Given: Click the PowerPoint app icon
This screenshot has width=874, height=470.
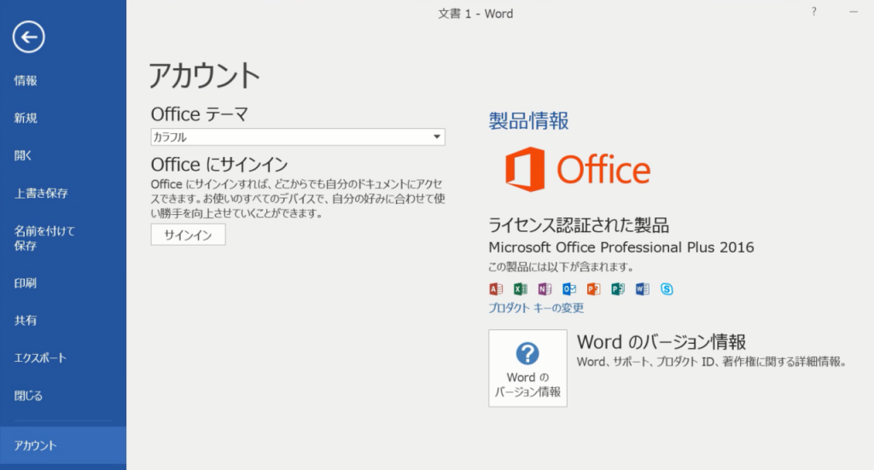Looking at the screenshot, I should point(594,289).
